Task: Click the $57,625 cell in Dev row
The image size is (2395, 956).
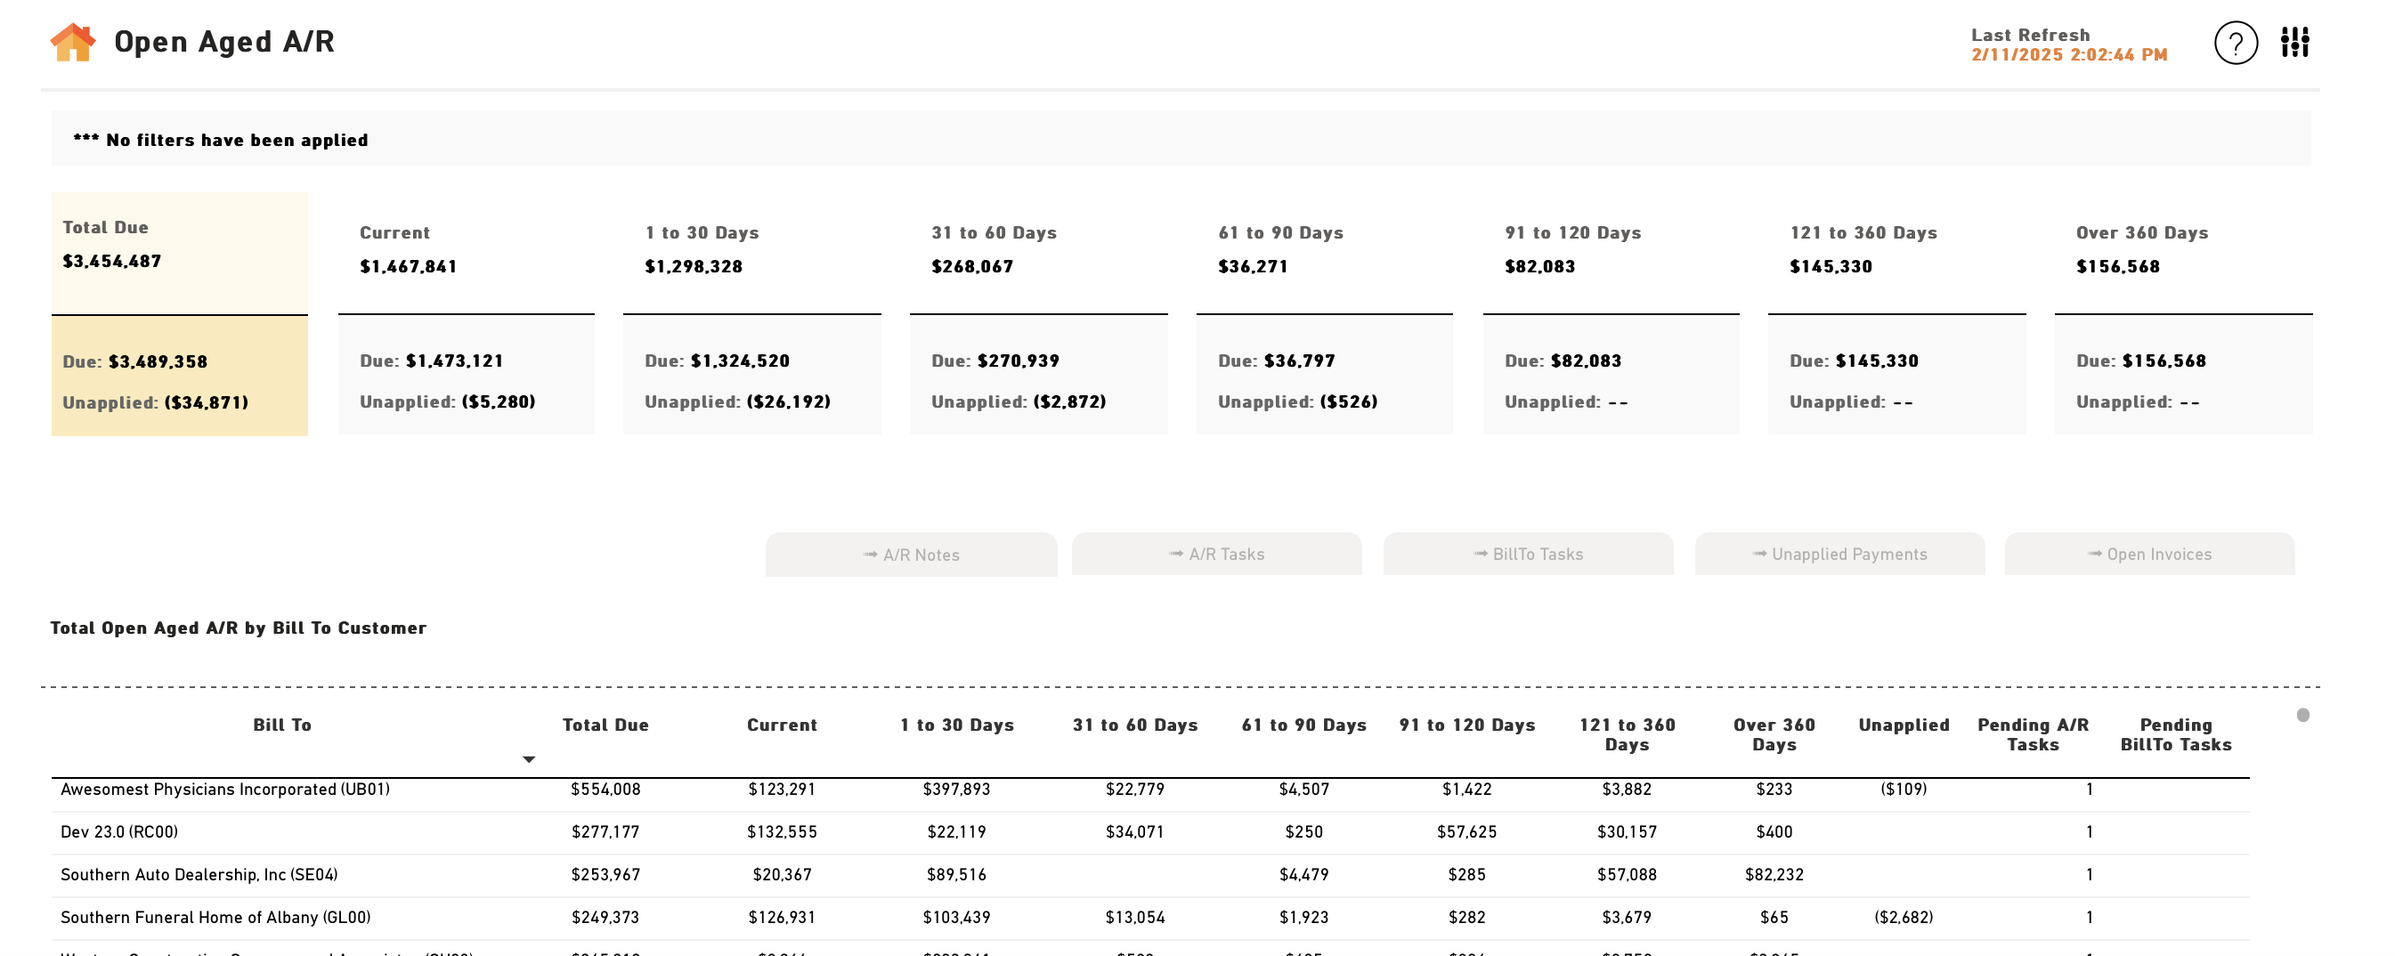Action: click(x=1467, y=832)
